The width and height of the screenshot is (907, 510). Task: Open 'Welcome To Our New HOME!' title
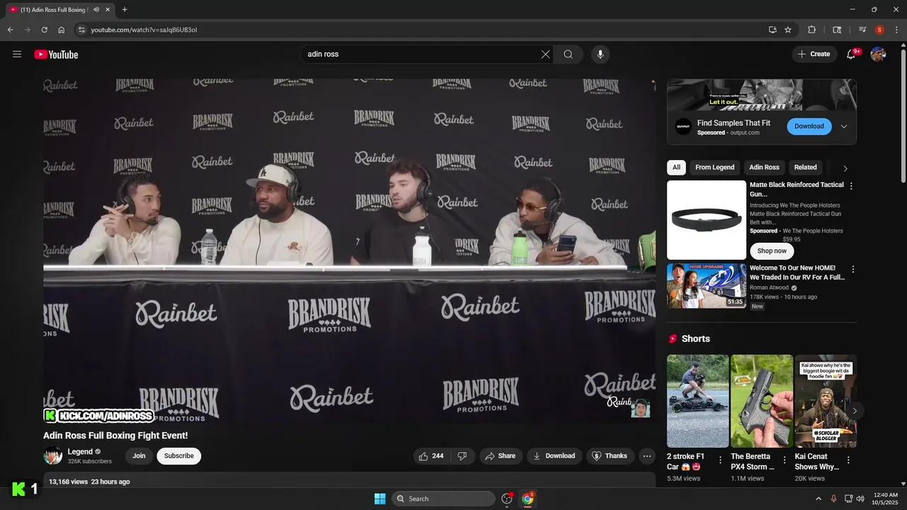(x=797, y=273)
